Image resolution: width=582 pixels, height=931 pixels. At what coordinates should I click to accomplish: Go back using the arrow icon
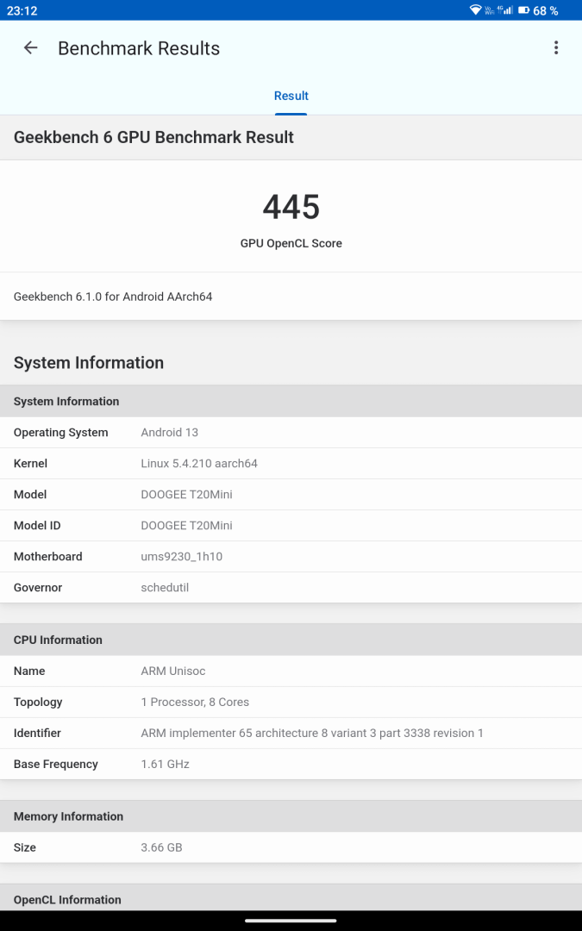(x=30, y=48)
